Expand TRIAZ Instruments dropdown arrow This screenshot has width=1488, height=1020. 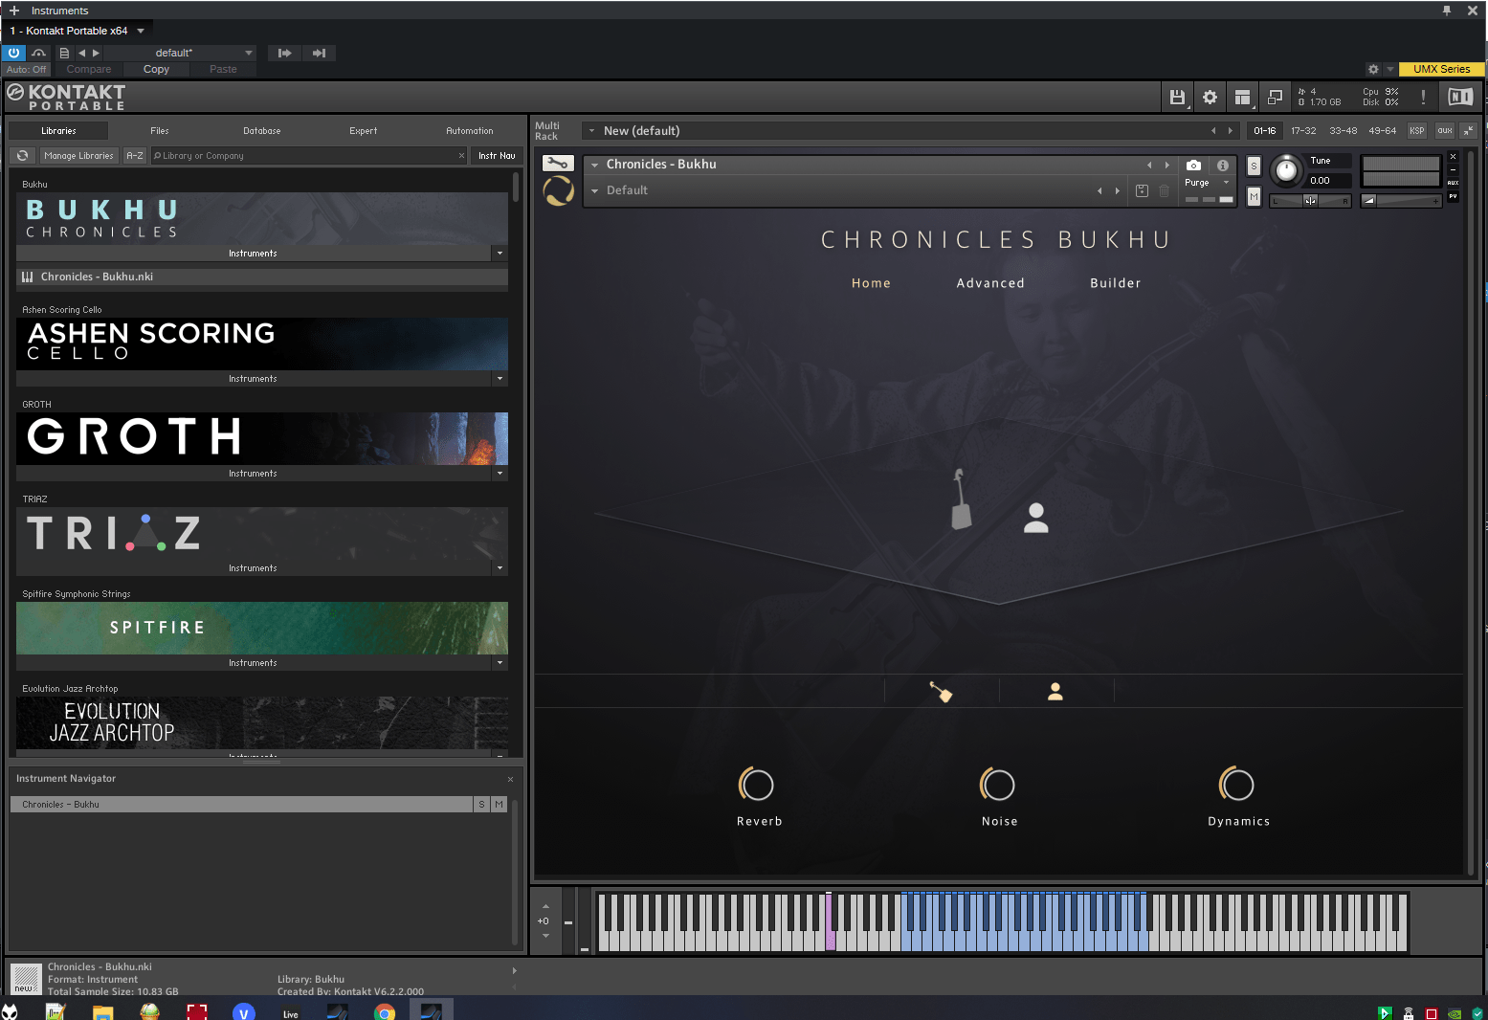(x=500, y=567)
